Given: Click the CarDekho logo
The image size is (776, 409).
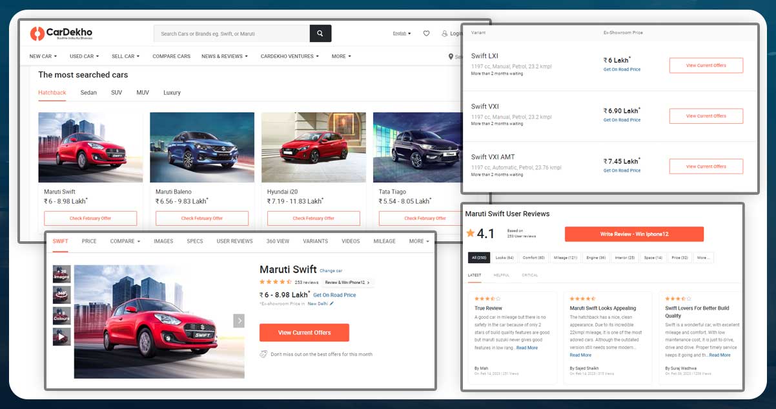Looking at the screenshot, I should coord(60,34).
